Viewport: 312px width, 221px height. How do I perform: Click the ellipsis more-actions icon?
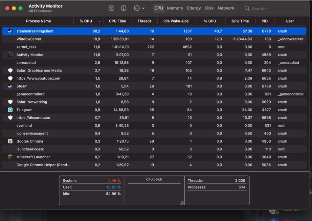[x=137, y=8]
